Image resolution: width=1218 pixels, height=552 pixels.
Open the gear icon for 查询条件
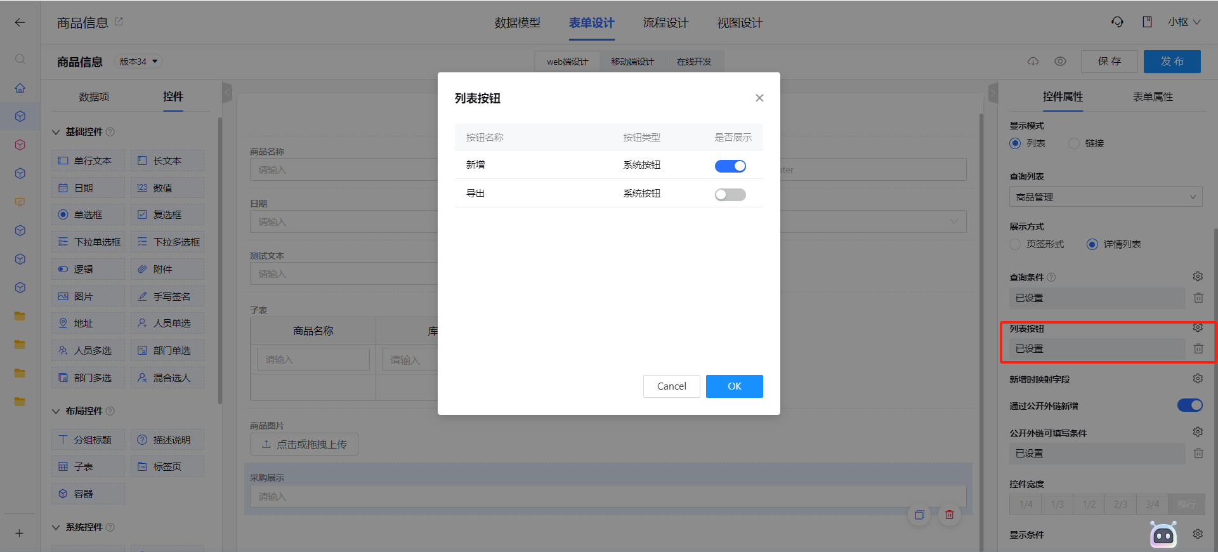[1198, 277]
